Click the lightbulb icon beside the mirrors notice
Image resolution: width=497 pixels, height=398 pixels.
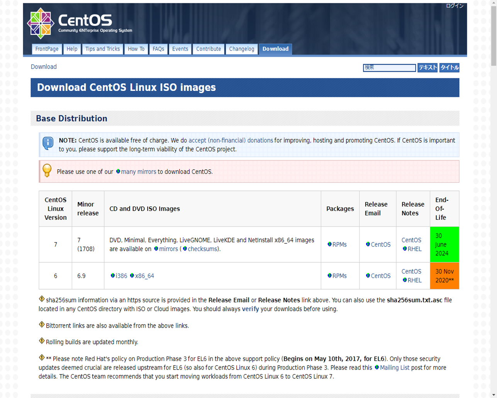[47, 171]
